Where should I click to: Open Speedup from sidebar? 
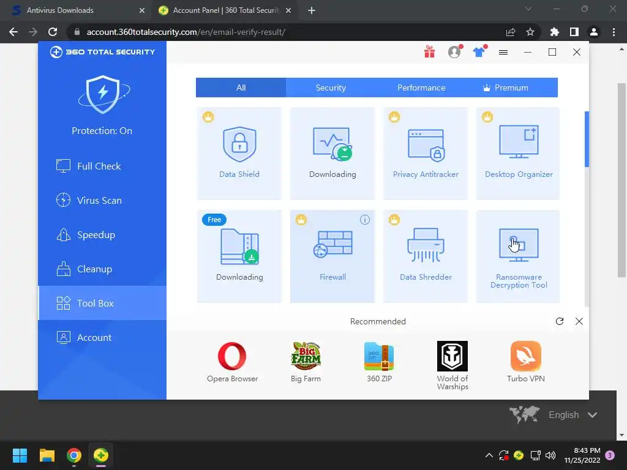click(x=102, y=234)
